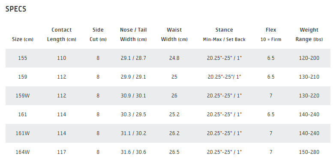Select the Size (cm) column header

click(22, 39)
